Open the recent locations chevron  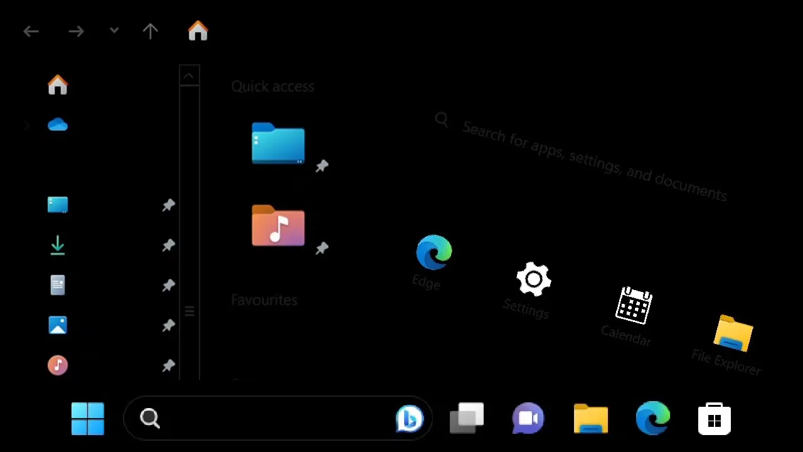(x=114, y=30)
